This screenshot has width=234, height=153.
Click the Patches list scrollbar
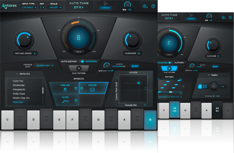[43, 90]
